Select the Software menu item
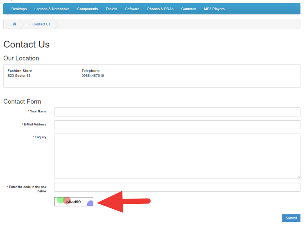307x228 pixels. pyautogui.click(x=132, y=9)
